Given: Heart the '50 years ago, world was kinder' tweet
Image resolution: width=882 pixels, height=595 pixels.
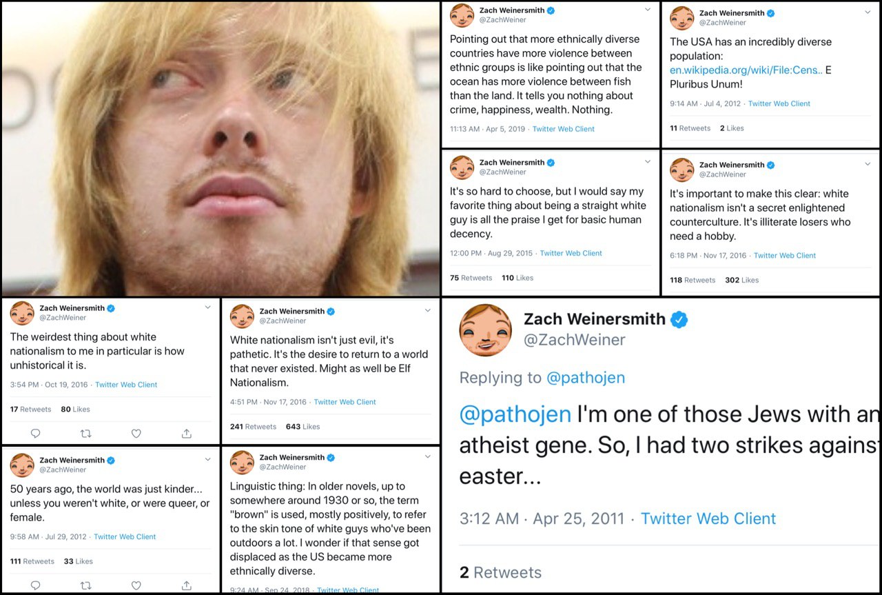Looking at the screenshot, I should (x=136, y=585).
